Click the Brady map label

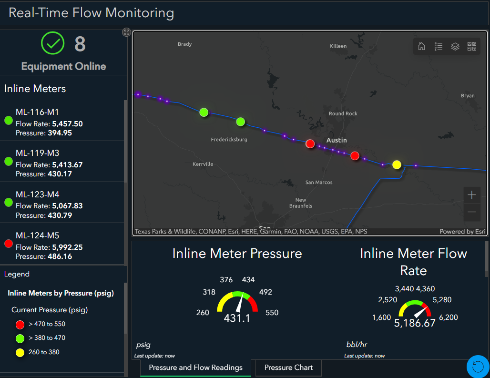click(x=184, y=44)
